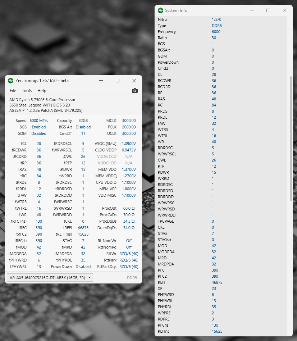This screenshot has width=297, height=341.
Task: Click the Nitro 1/2/0 value in System Info
Action: [x=216, y=19]
